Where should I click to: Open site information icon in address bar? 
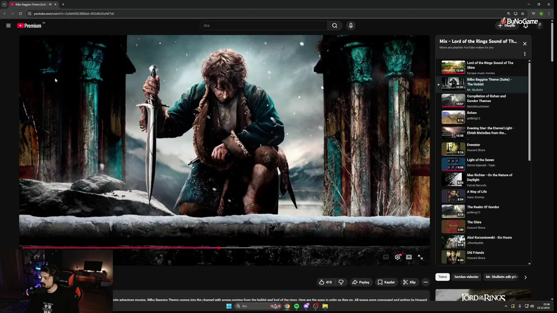click(29, 13)
